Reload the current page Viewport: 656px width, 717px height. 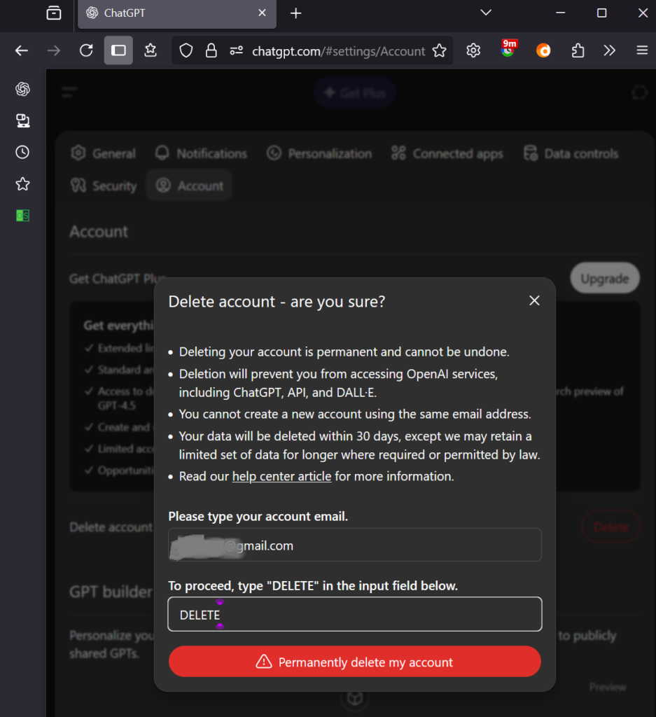point(86,50)
